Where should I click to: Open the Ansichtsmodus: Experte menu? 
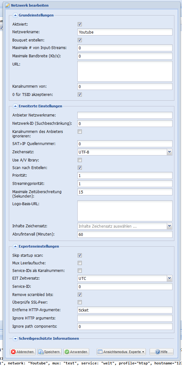[x=121, y=351]
